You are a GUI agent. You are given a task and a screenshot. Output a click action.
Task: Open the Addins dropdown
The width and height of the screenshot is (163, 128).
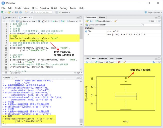[66, 12]
